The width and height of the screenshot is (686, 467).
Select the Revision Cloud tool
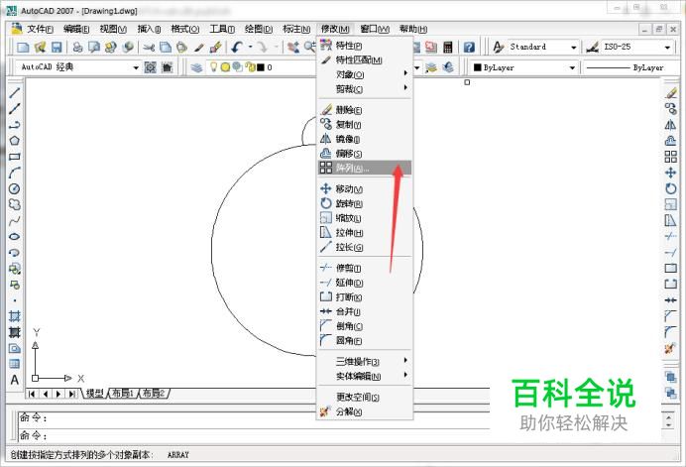coord(15,204)
